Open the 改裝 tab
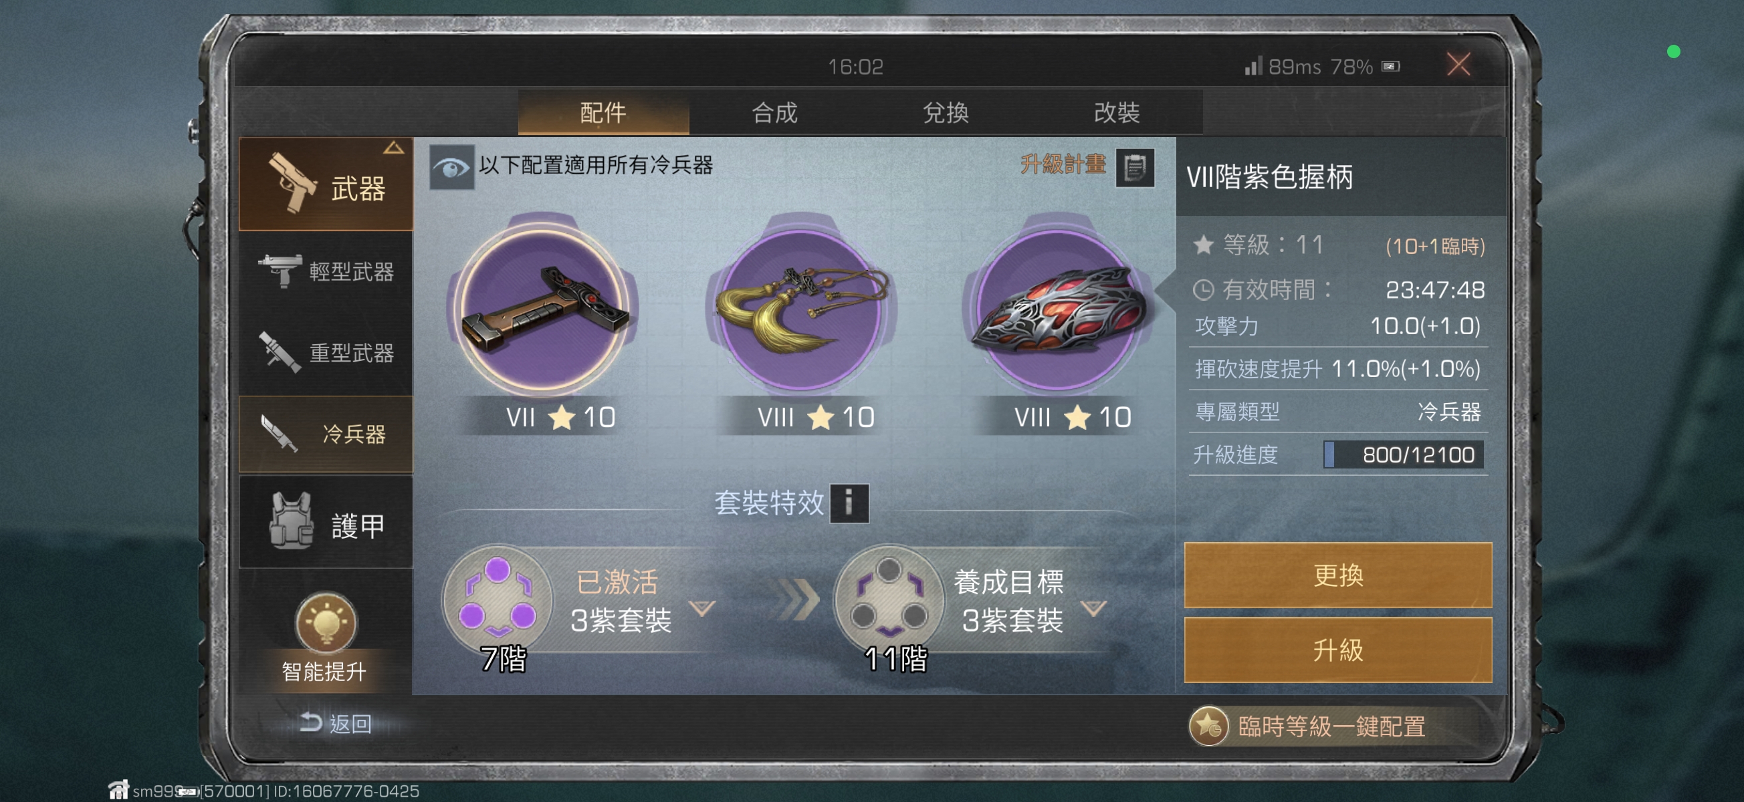The height and width of the screenshot is (802, 1744). (1116, 112)
